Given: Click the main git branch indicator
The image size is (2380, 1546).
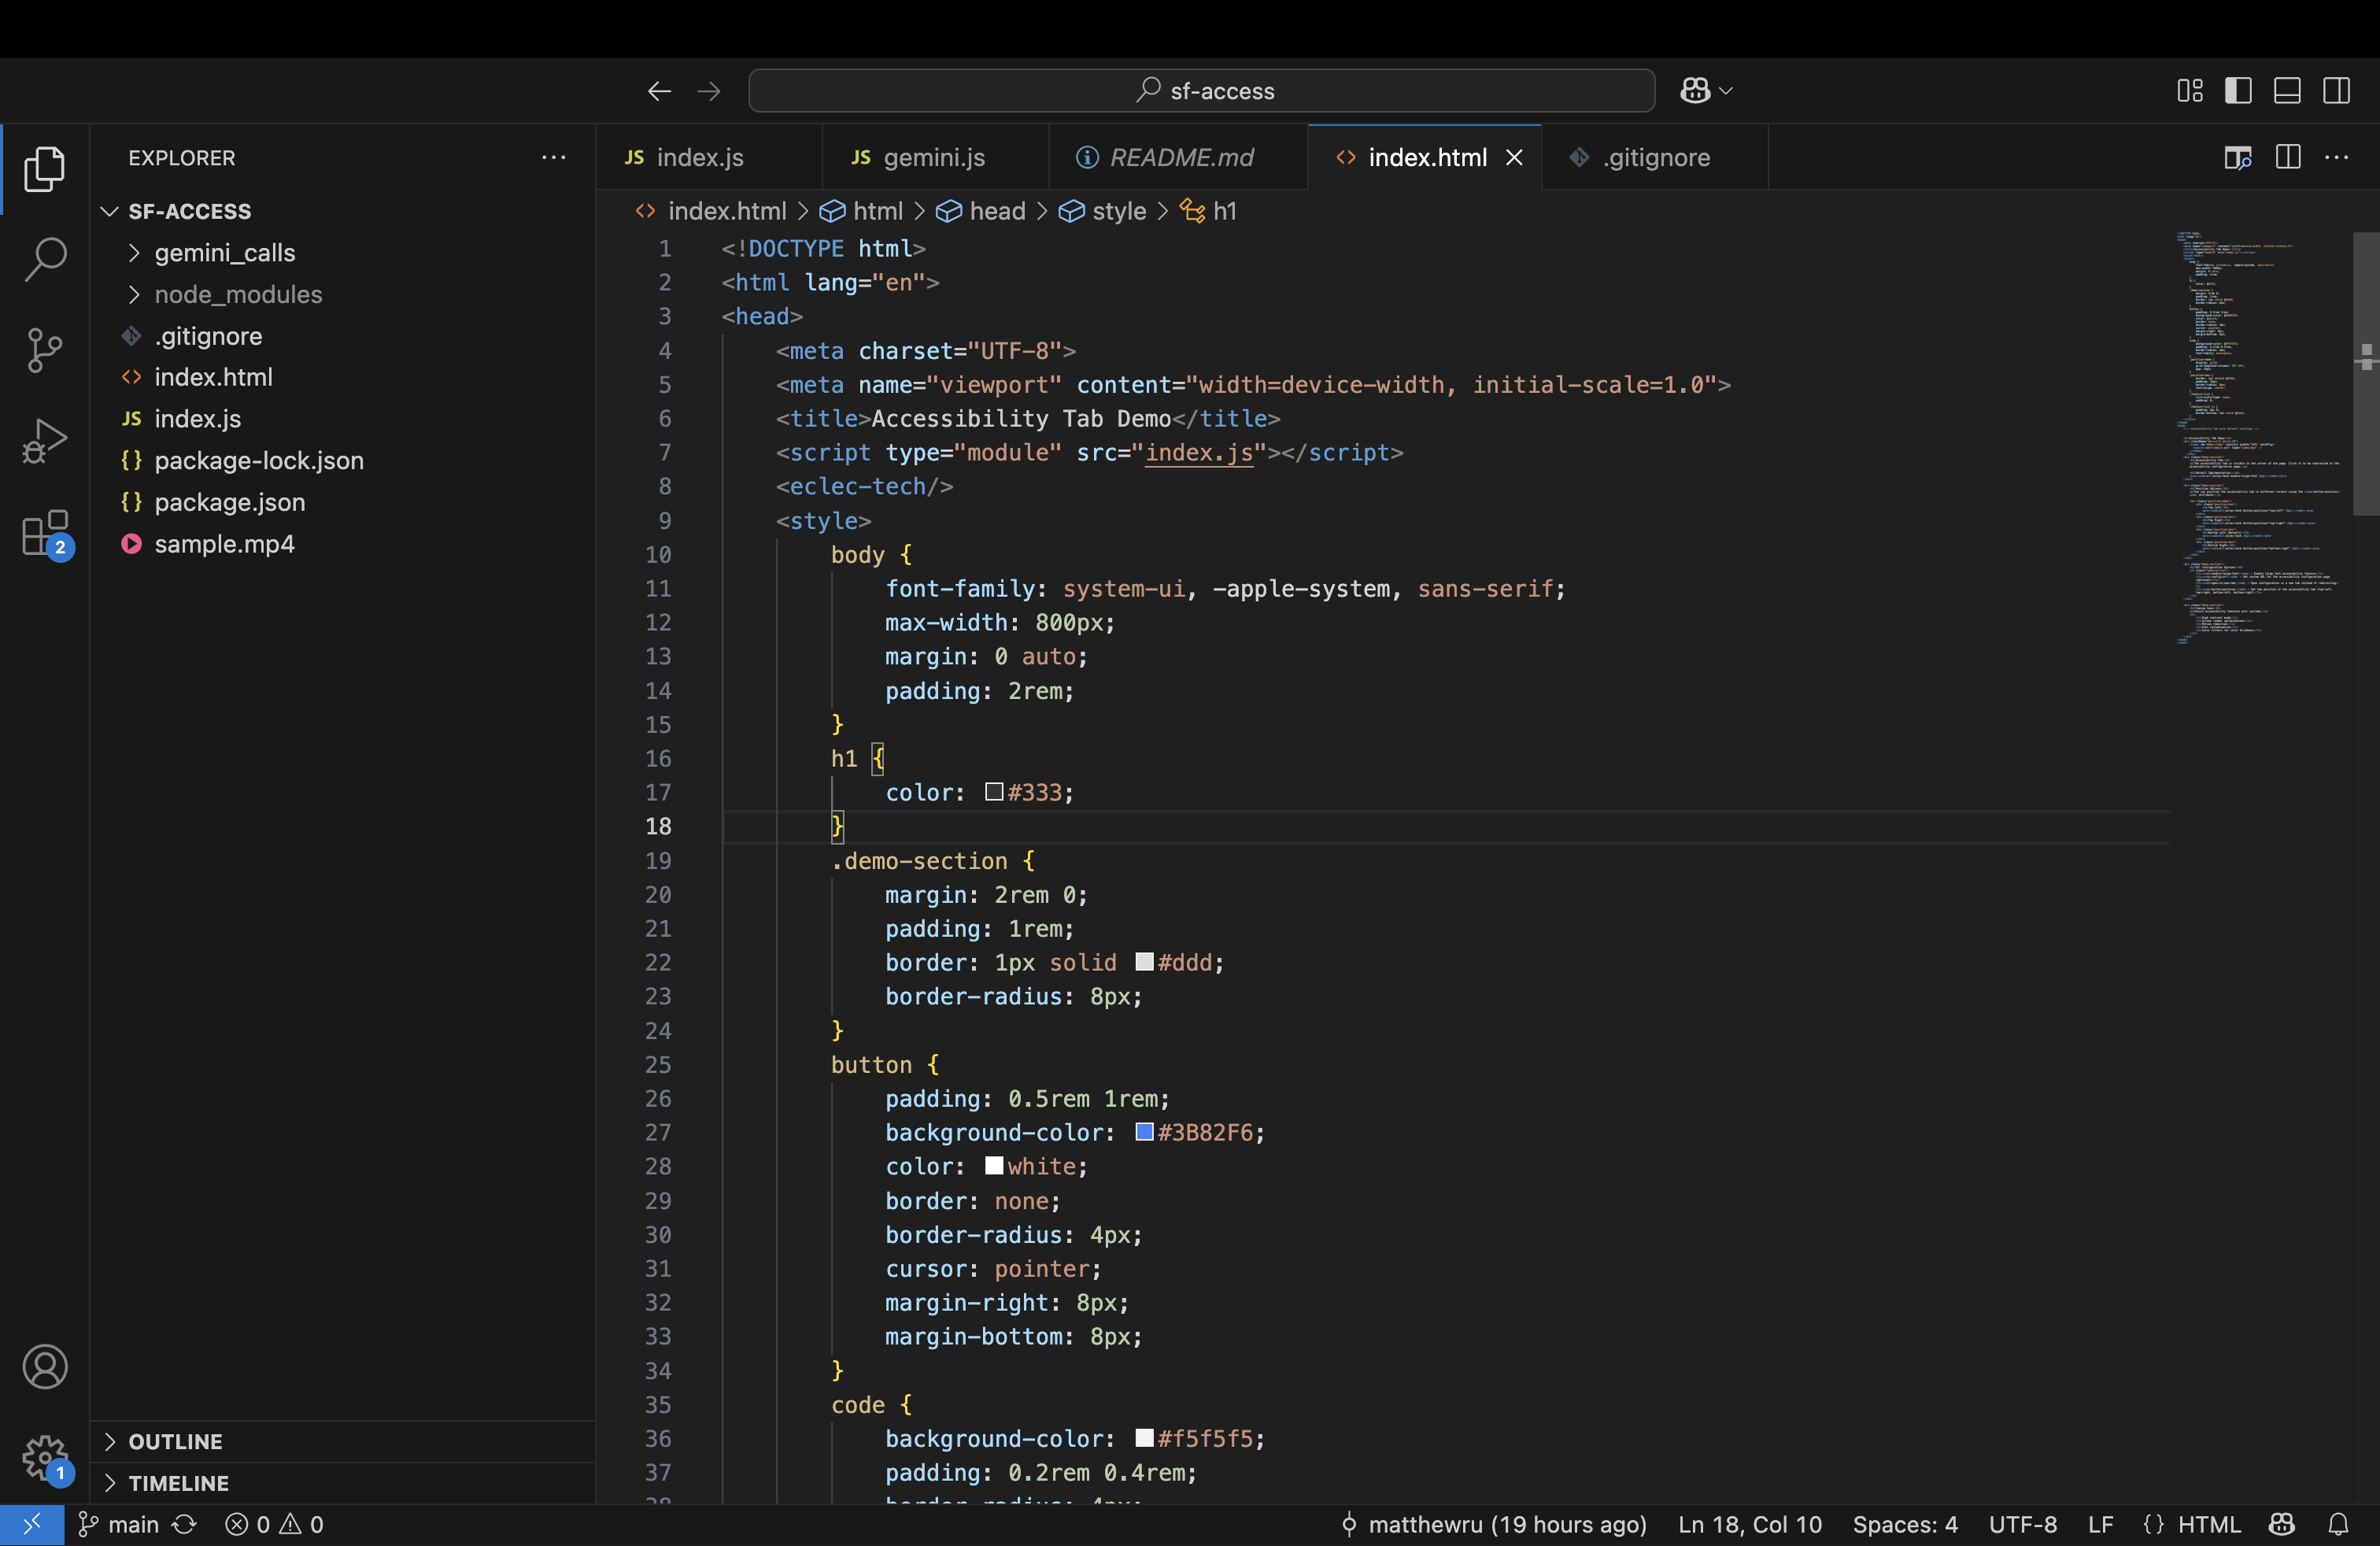Looking at the screenshot, I should tap(118, 1524).
